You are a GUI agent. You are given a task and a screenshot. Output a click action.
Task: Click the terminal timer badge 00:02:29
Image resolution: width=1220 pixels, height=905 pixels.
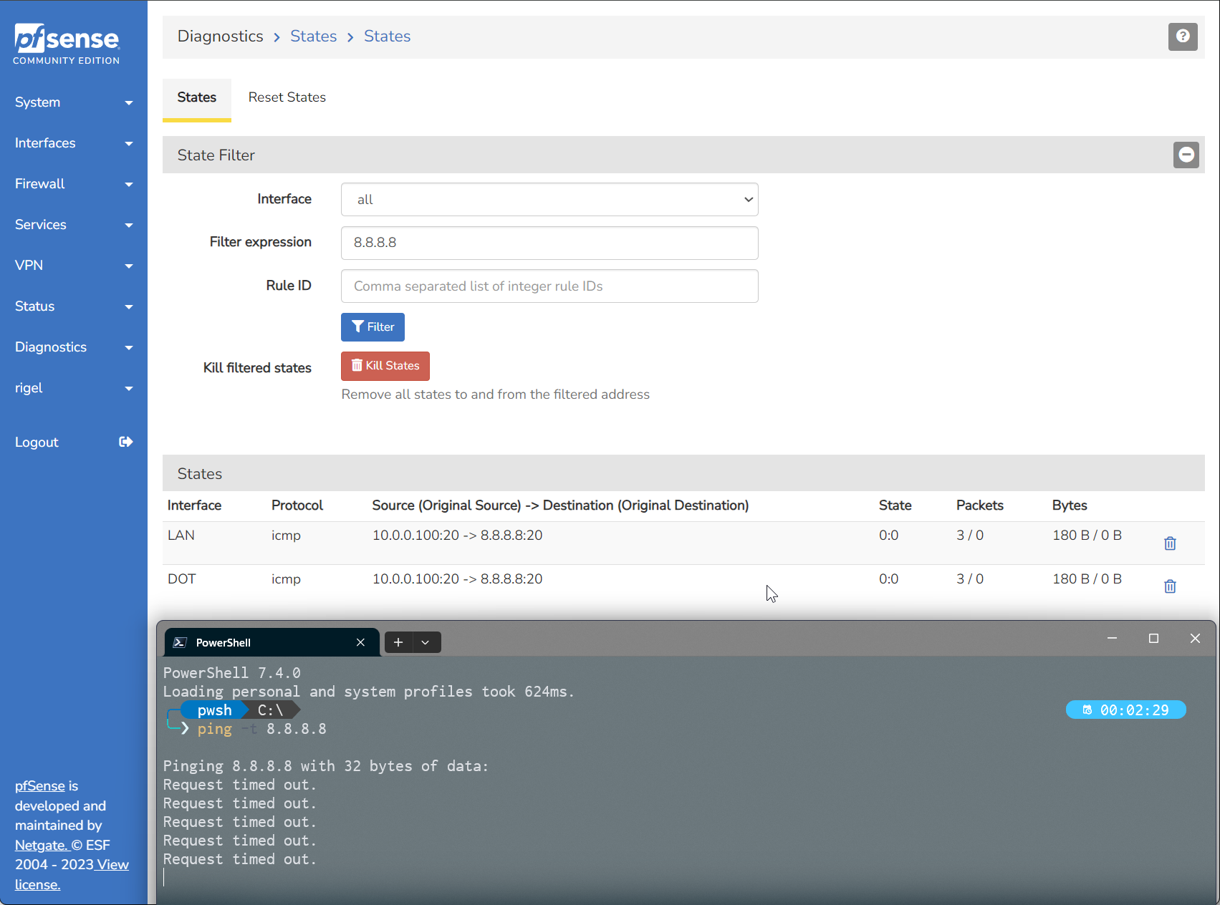pos(1126,710)
